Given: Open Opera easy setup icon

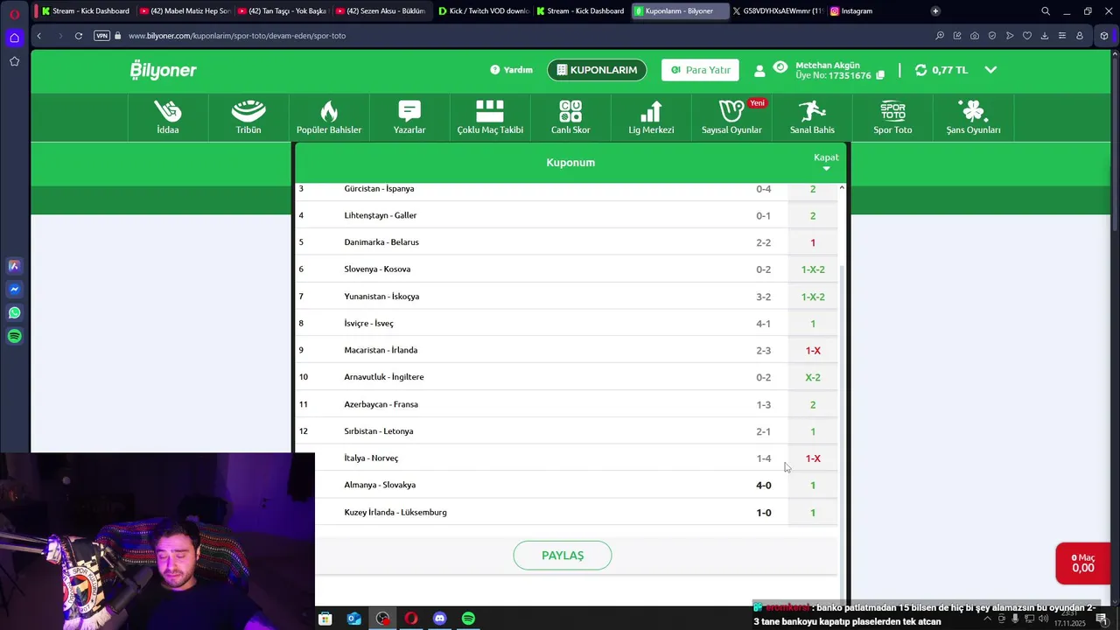Looking at the screenshot, I should pyautogui.click(x=1061, y=36).
